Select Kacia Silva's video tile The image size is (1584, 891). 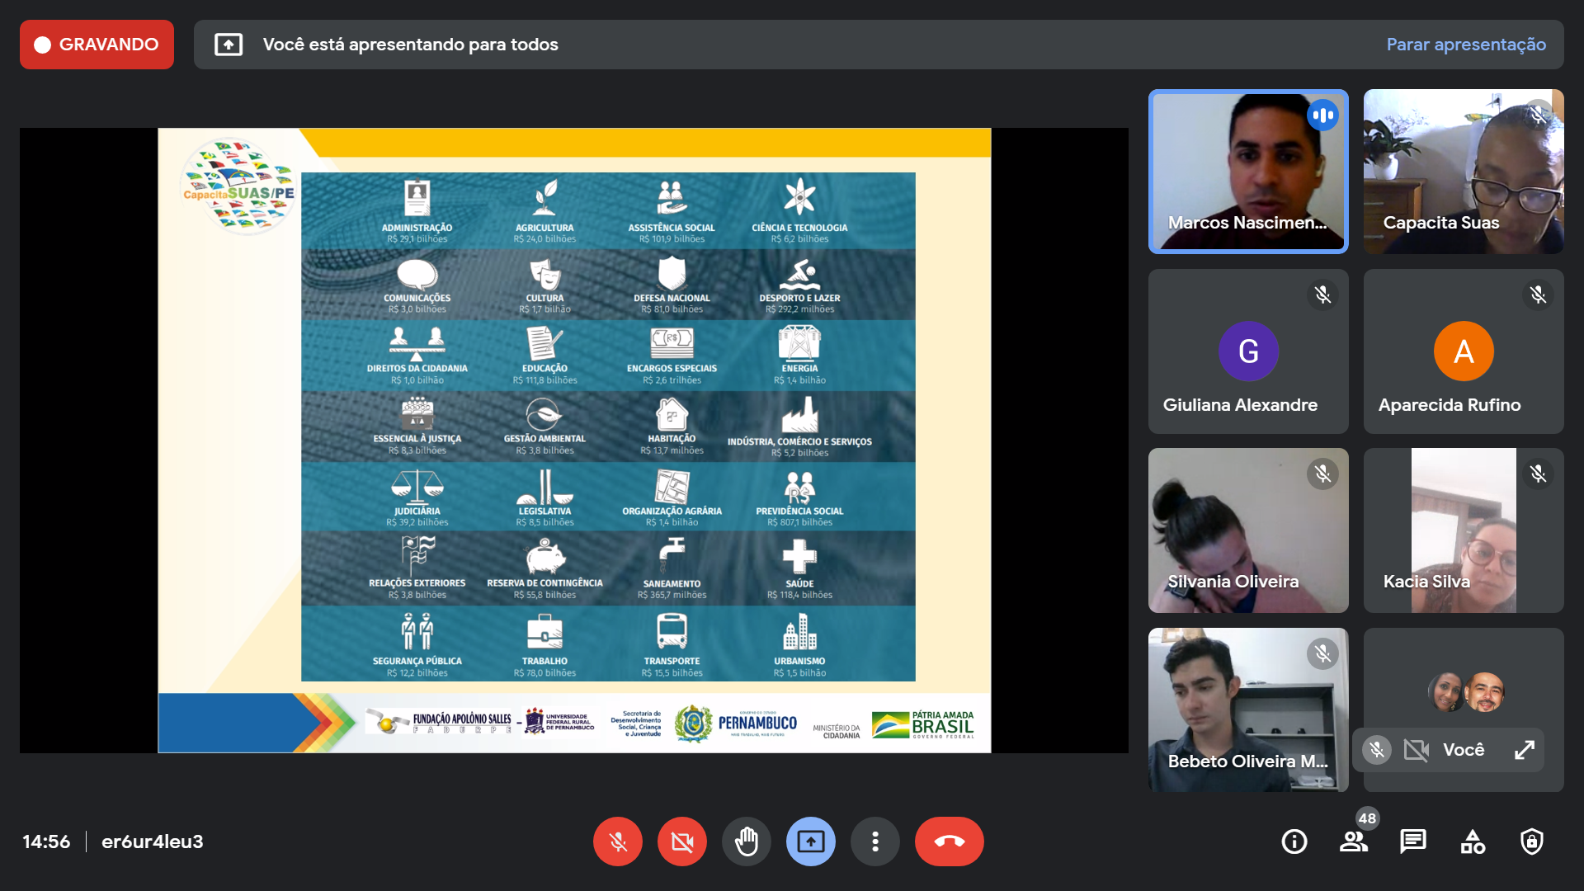coord(1463,530)
